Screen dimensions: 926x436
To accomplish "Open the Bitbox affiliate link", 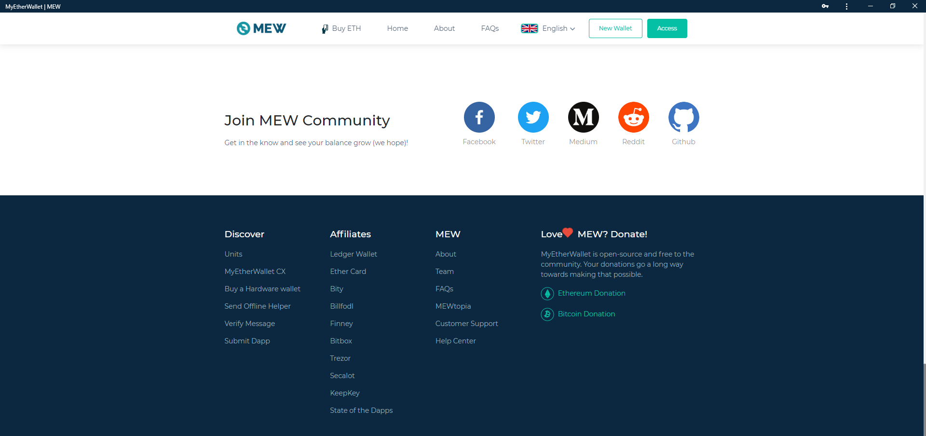I will [x=341, y=341].
